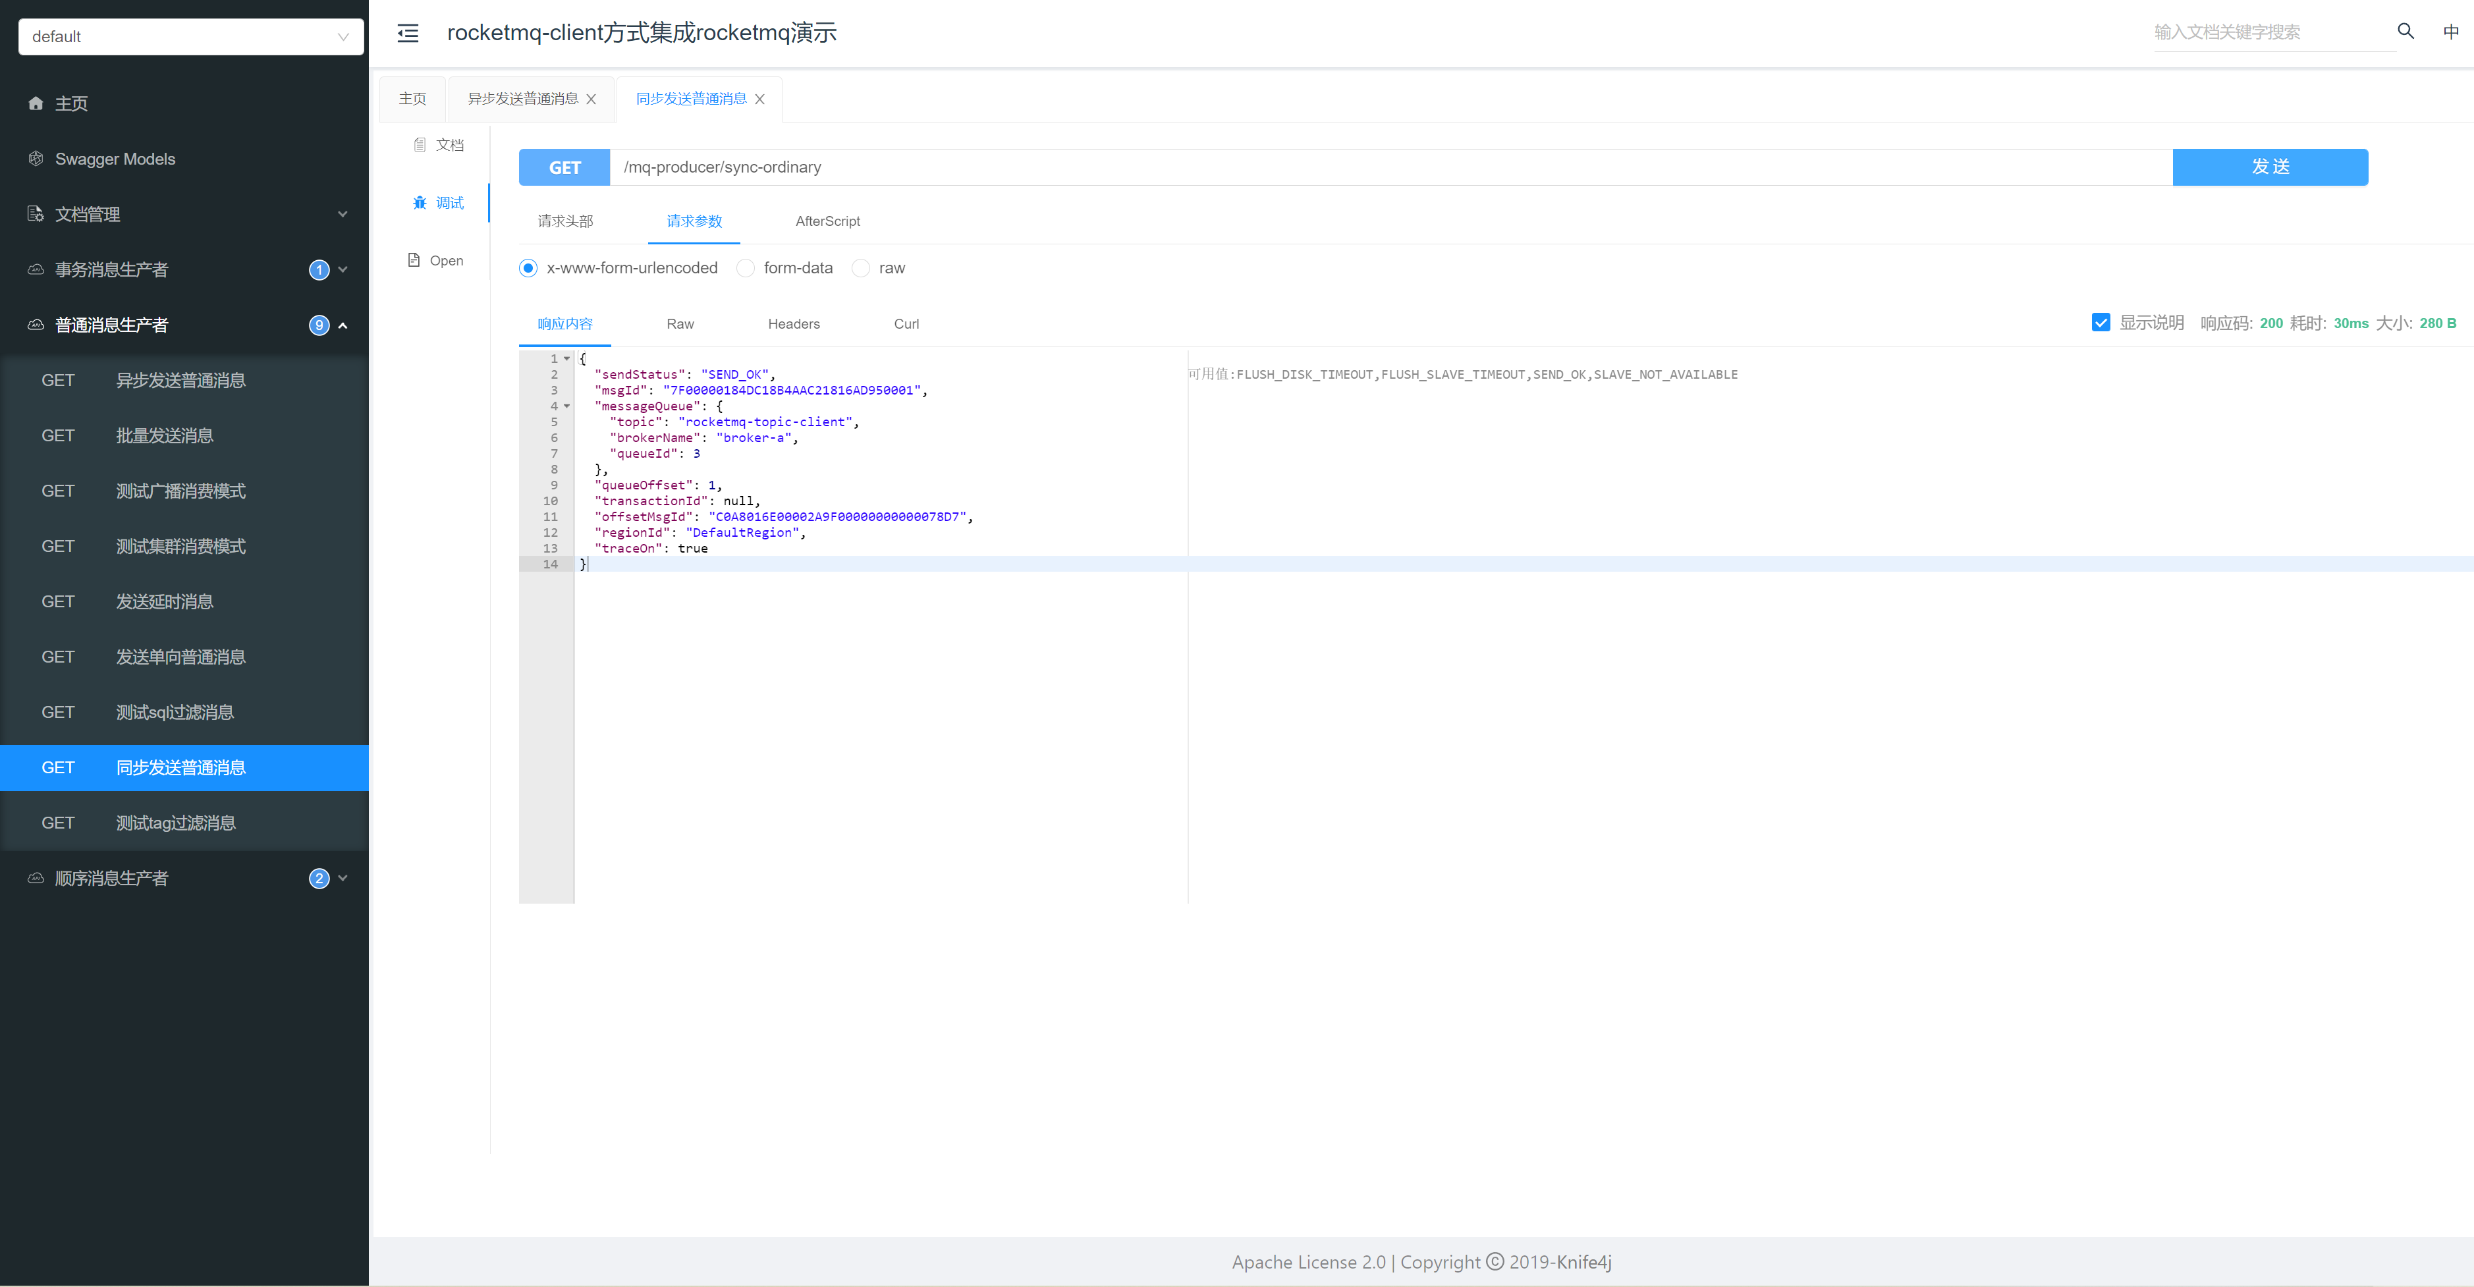The image size is (2474, 1287).
Task: Open 发送延时消息 API
Action: [x=184, y=601]
